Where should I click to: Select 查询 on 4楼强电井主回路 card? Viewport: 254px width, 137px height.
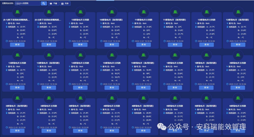(112, 131)
